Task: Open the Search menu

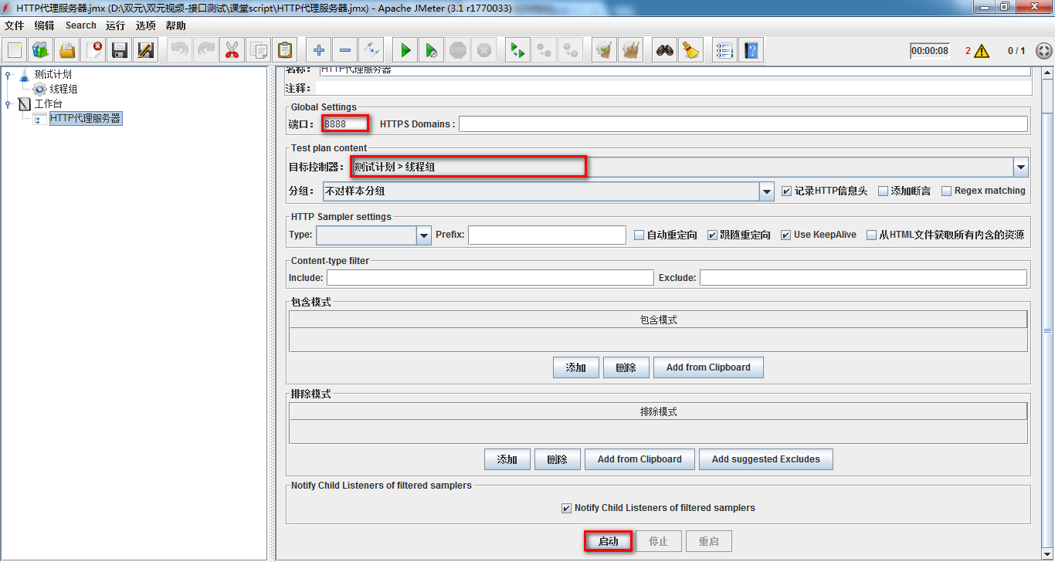Action: [81, 25]
